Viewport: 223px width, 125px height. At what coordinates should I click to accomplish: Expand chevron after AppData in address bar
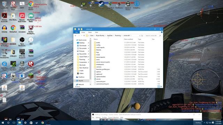pos(114,35)
